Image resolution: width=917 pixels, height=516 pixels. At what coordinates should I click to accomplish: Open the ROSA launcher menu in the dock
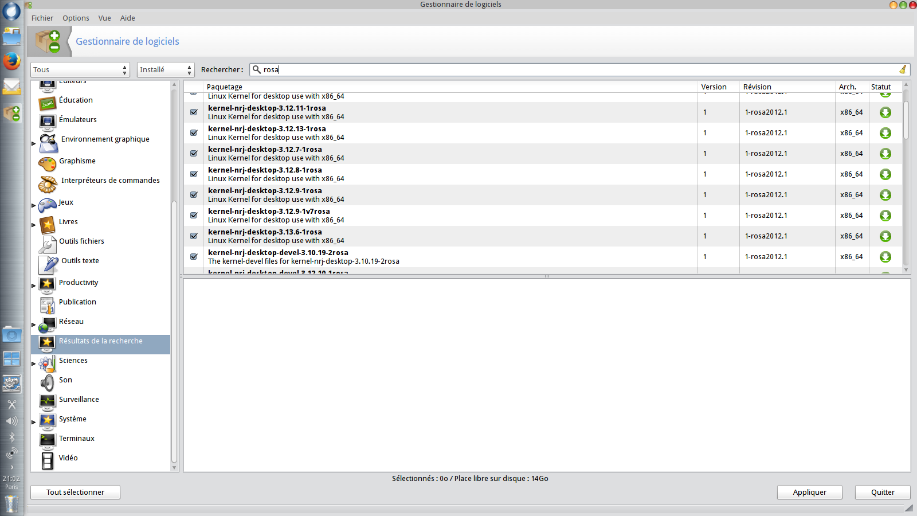tap(11, 11)
